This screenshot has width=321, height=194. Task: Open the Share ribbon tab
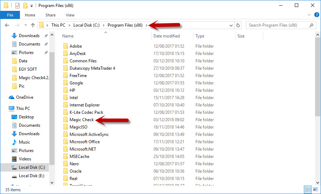pos(51,15)
